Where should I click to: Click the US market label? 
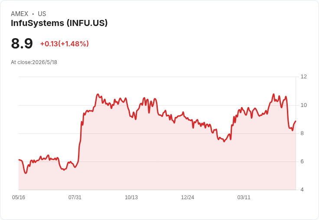pyautogui.click(x=42, y=14)
